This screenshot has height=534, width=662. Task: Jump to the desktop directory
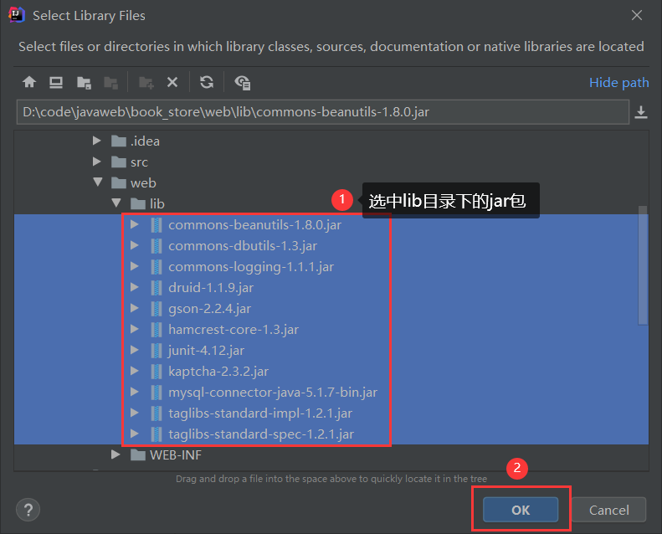click(x=56, y=82)
